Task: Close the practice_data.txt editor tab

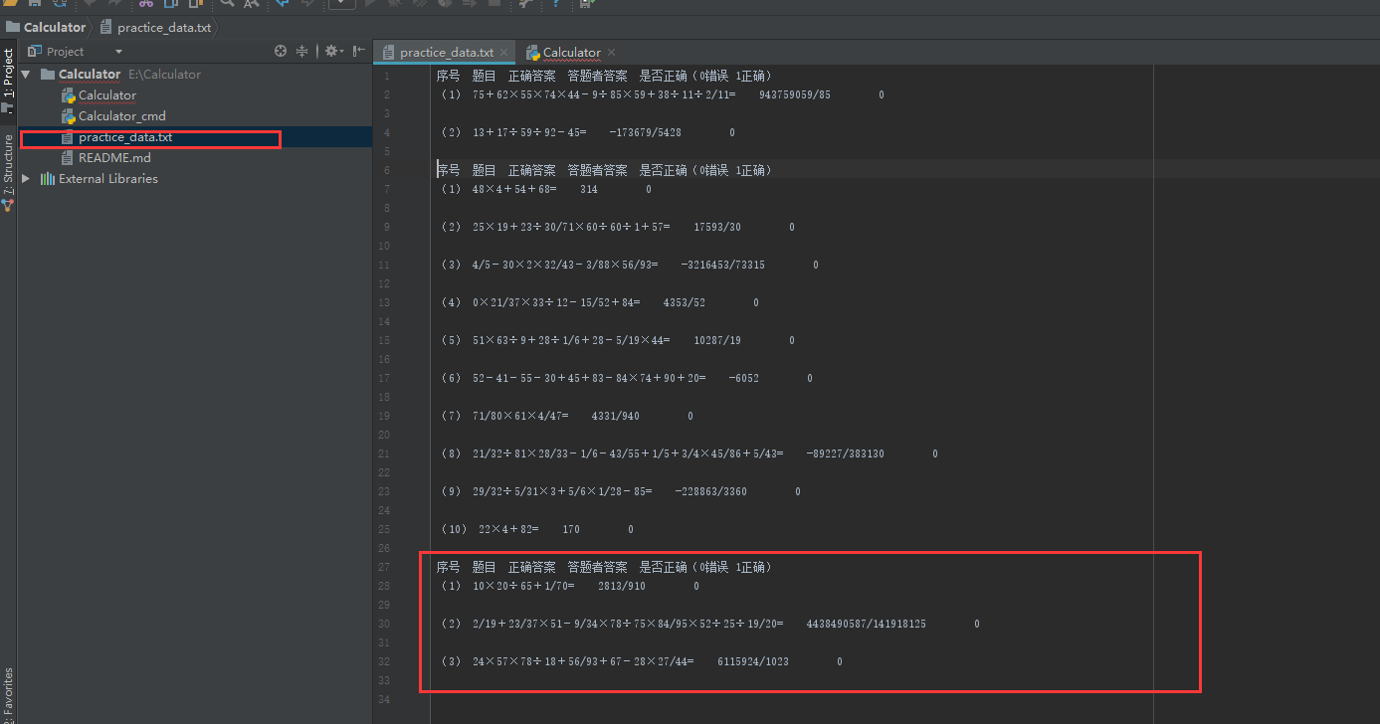Action: [x=504, y=53]
